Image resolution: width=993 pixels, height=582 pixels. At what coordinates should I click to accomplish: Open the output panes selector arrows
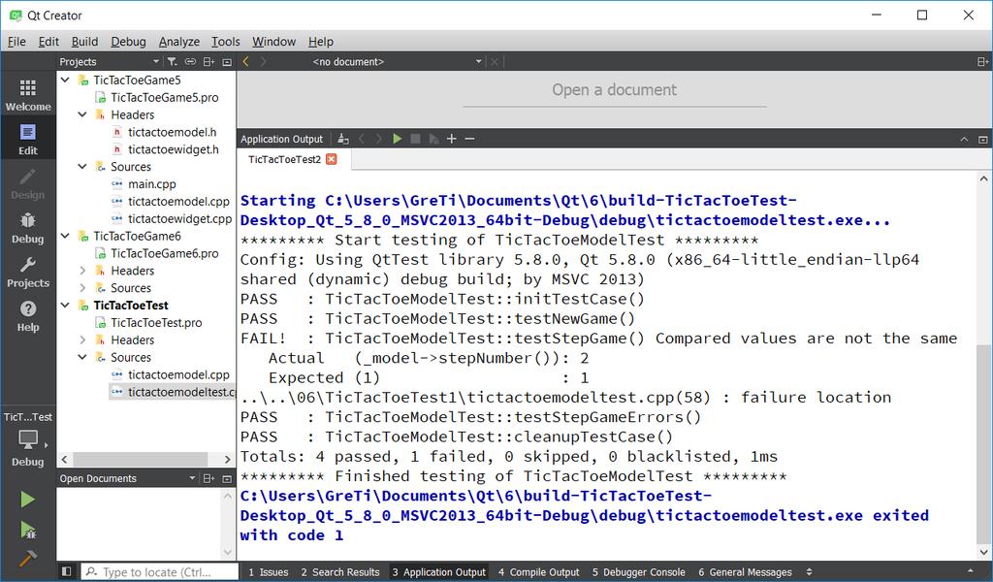(810, 572)
